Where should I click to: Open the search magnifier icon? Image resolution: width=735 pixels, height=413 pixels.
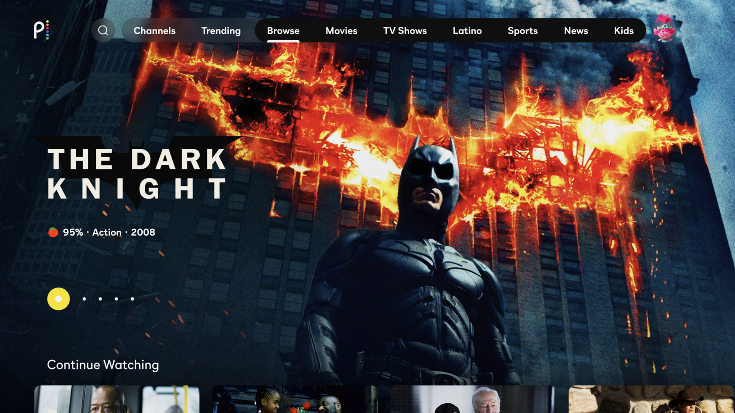coord(103,30)
